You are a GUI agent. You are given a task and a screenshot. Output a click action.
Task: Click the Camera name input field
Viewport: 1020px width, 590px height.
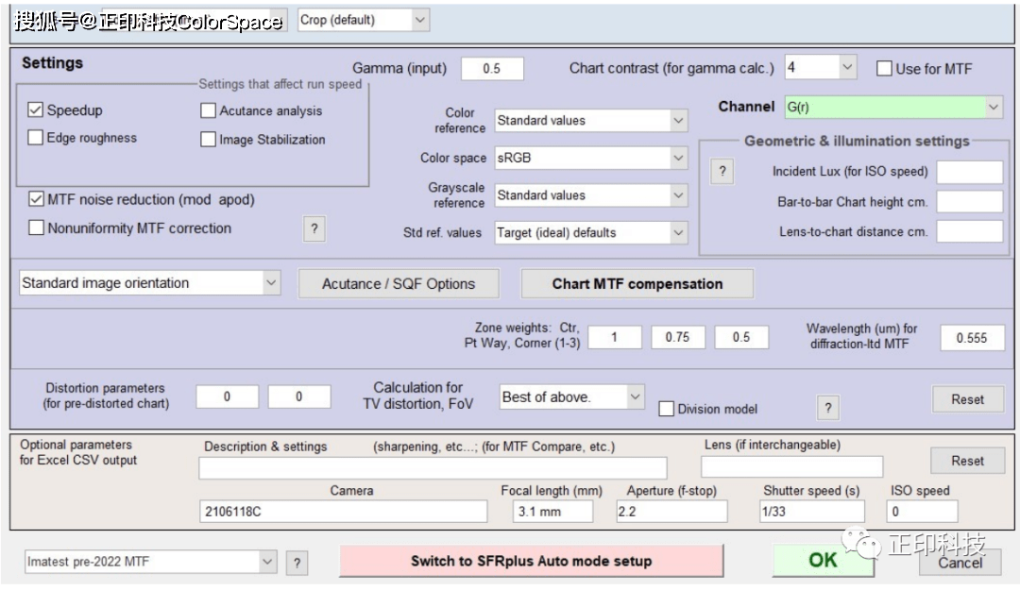(344, 512)
